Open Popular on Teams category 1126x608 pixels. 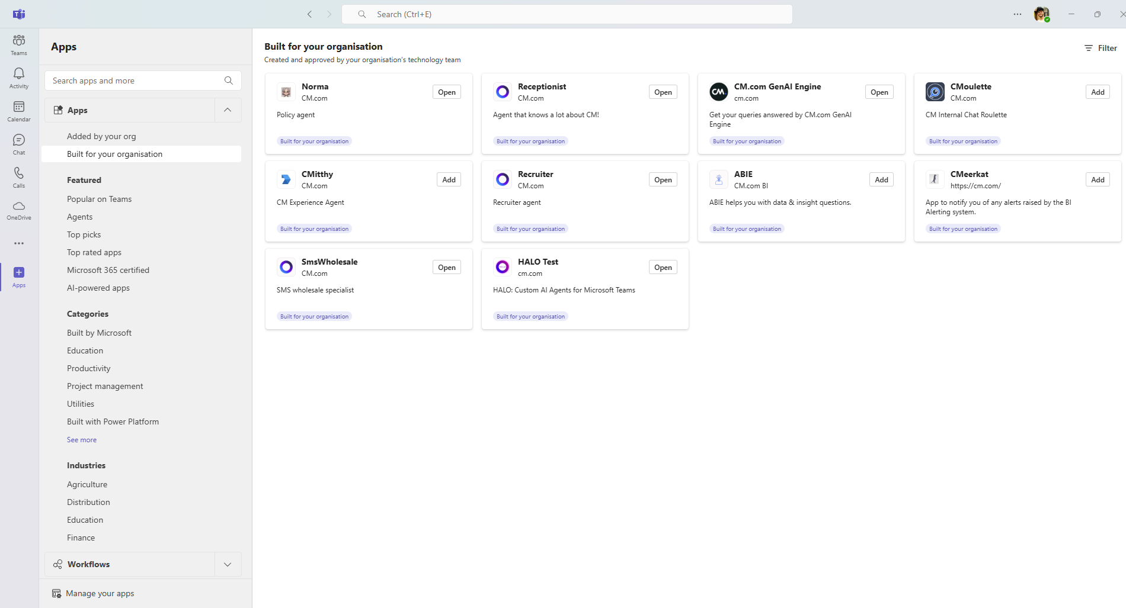(99, 199)
